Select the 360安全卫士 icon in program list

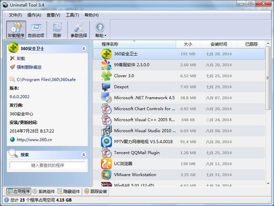click(106, 54)
